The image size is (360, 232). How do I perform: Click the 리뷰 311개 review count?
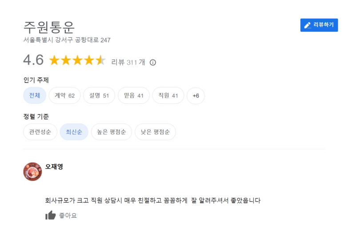[x=128, y=62]
